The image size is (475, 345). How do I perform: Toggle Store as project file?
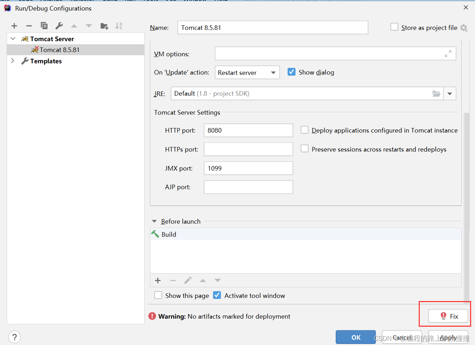click(x=394, y=27)
